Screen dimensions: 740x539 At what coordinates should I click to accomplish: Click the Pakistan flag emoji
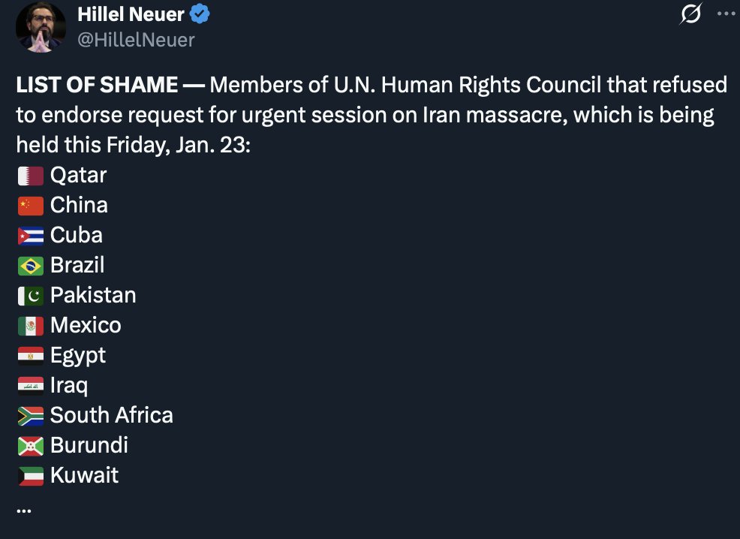click(x=30, y=296)
